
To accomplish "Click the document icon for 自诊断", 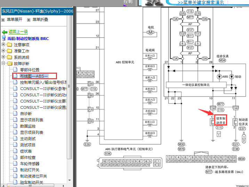I will (x=15, y=113).
